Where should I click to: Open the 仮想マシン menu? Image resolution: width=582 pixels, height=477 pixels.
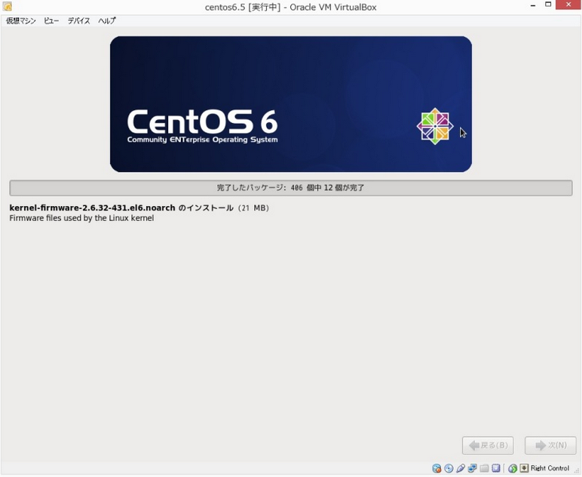tap(21, 21)
